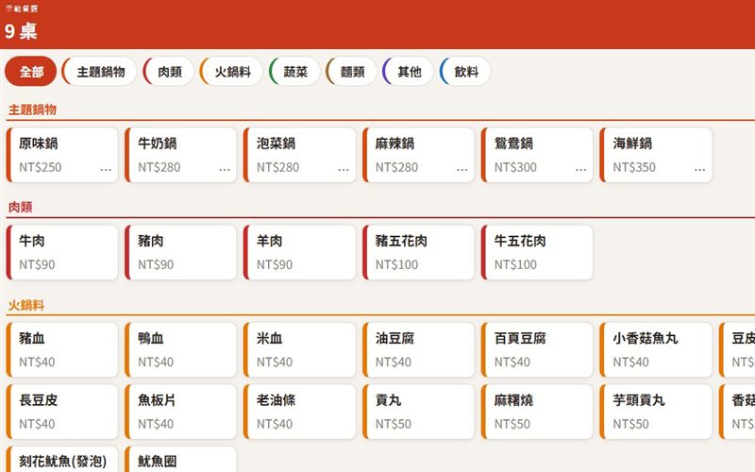Open options dots on 泡菜鍋 card
Viewport: 755px width, 472px height.
pyautogui.click(x=344, y=169)
